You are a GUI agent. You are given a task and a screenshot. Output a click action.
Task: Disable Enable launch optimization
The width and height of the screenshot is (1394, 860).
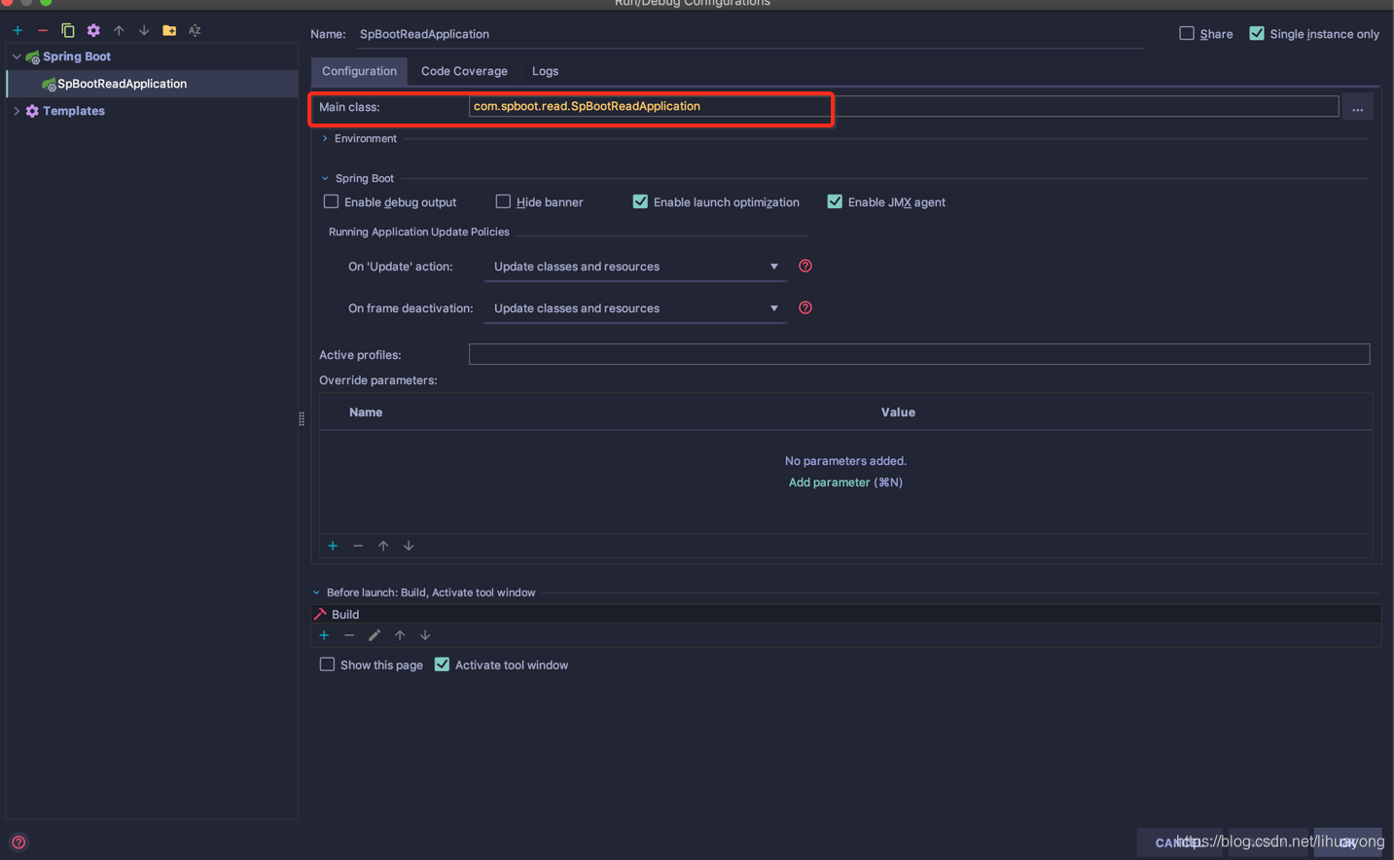point(640,201)
